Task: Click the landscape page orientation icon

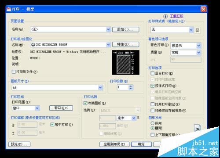Action: [x=198, y=128]
